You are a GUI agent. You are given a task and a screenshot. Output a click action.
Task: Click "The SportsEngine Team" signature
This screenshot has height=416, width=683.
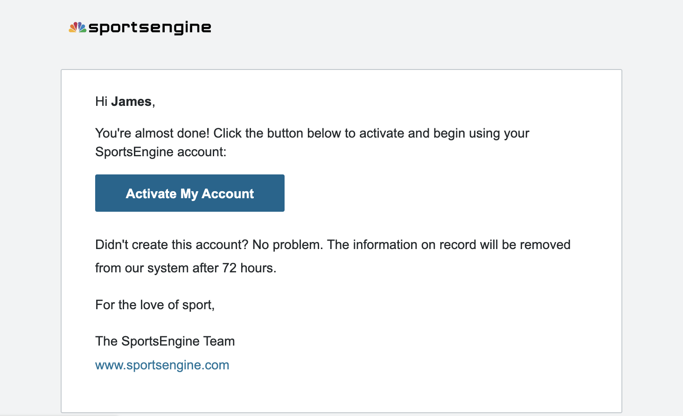click(x=165, y=341)
